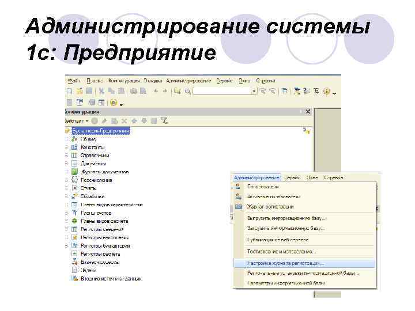Choose Региональные установки информационной базы
The height and width of the screenshot is (311, 415).
pos(304,273)
